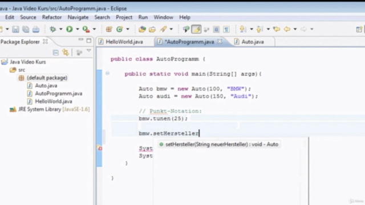Screen dimensions: 365x205
Task: Toggle show whitespace characters icon
Action: (226, 29)
